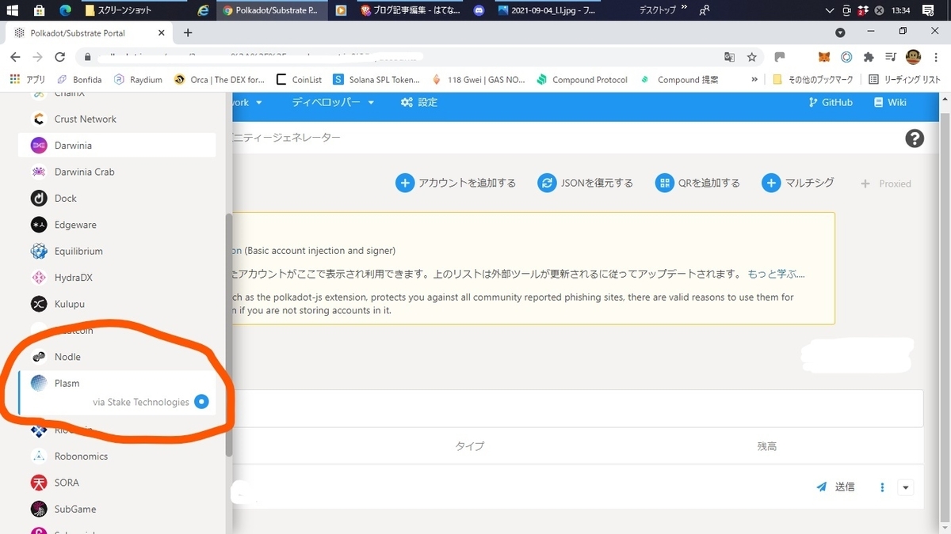Select the Kulupu network icon
Viewport: 951px width, 534px height.
pyautogui.click(x=39, y=304)
